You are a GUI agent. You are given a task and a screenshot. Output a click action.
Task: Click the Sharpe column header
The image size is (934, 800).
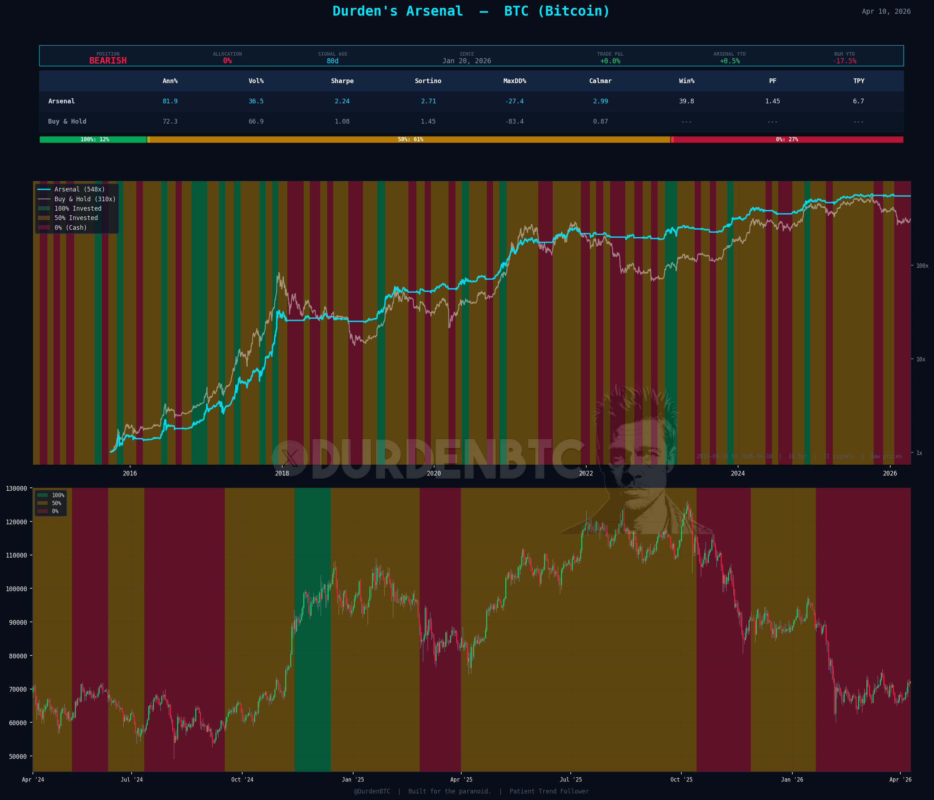click(x=342, y=81)
